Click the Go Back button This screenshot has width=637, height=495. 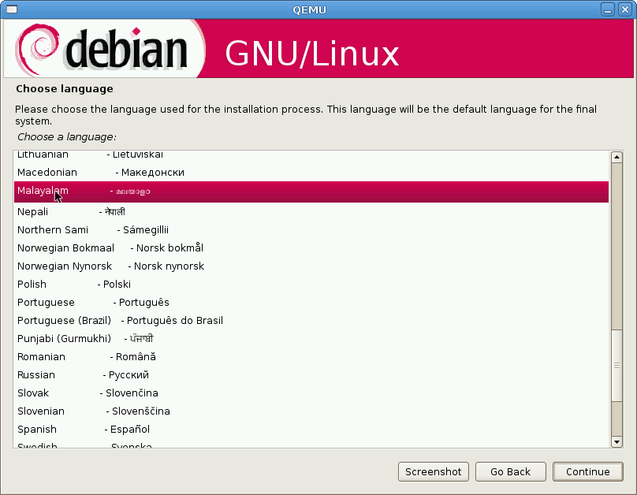click(510, 471)
